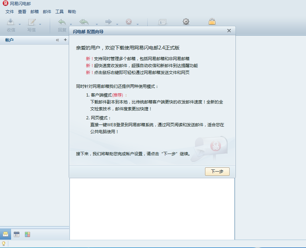The width and height of the screenshot is (306, 248).
Task: Select the 收信 (receive mail) icon
Action: 10,22
